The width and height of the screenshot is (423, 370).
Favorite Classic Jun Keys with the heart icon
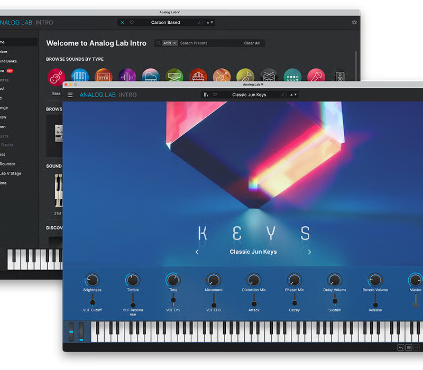[215, 95]
